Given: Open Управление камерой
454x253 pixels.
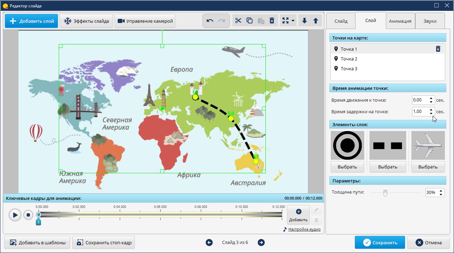Looking at the screenshot, I should pos(145,21).
